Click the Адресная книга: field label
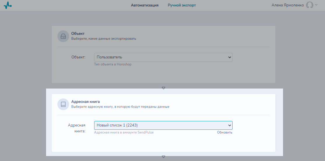325x161 pixels. pos(77,128)
